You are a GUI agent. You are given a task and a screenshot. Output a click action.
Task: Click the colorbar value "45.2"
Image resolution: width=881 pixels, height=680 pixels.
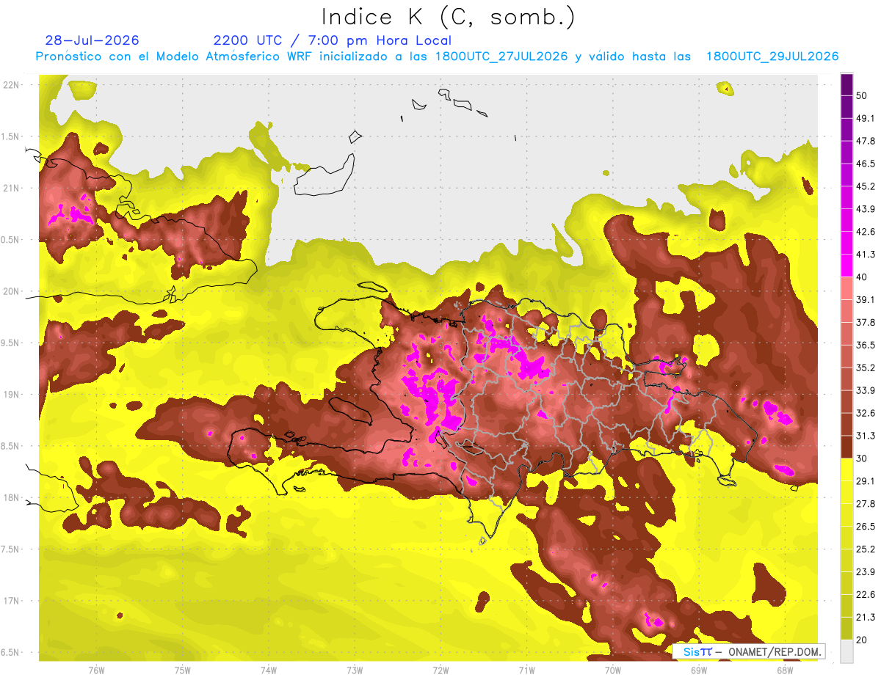pos(866,186)
